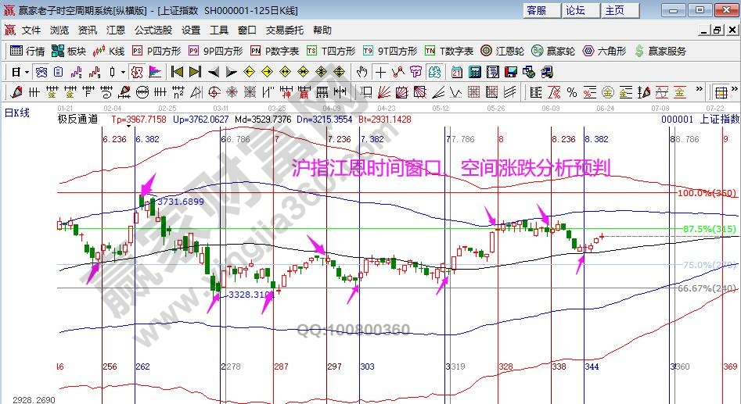The image size is (741, 404).
Task: Toggle the highlighted red pattern indicator button
Action: click(x=136, y=72)
